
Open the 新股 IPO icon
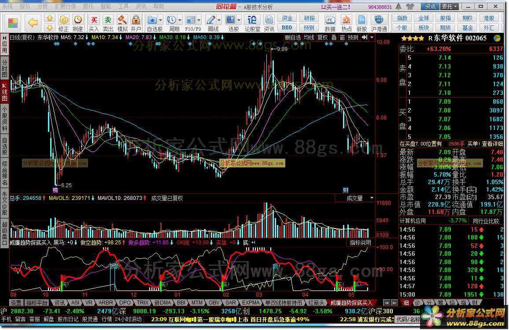click(361, 23)
